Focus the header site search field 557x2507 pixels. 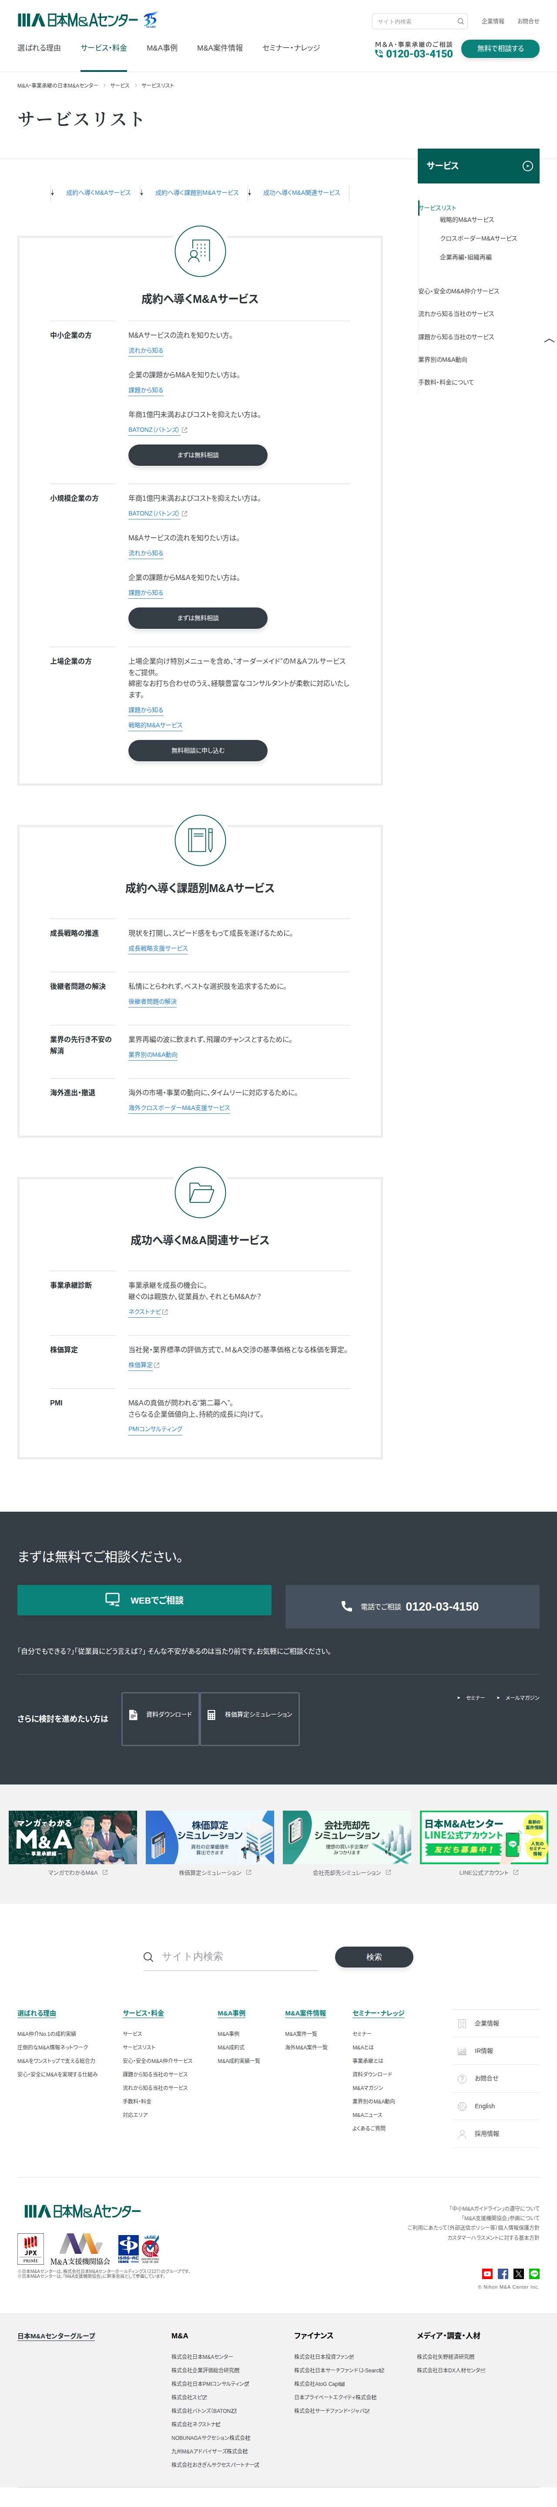[x=420, y=21]
